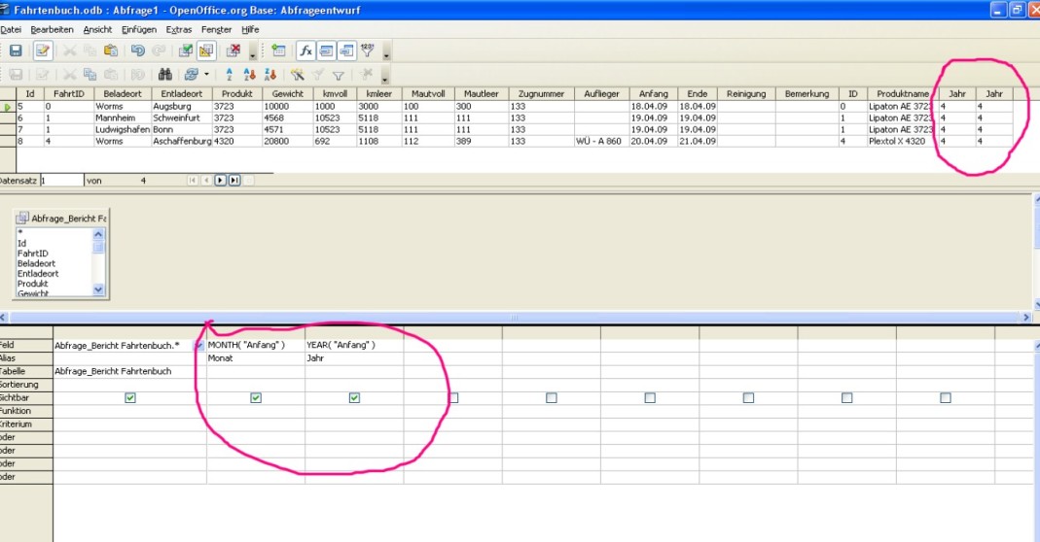Click the Aschaffenburg cell
The height and width of the screenshot is (542, 1040).
coord(182,141)
